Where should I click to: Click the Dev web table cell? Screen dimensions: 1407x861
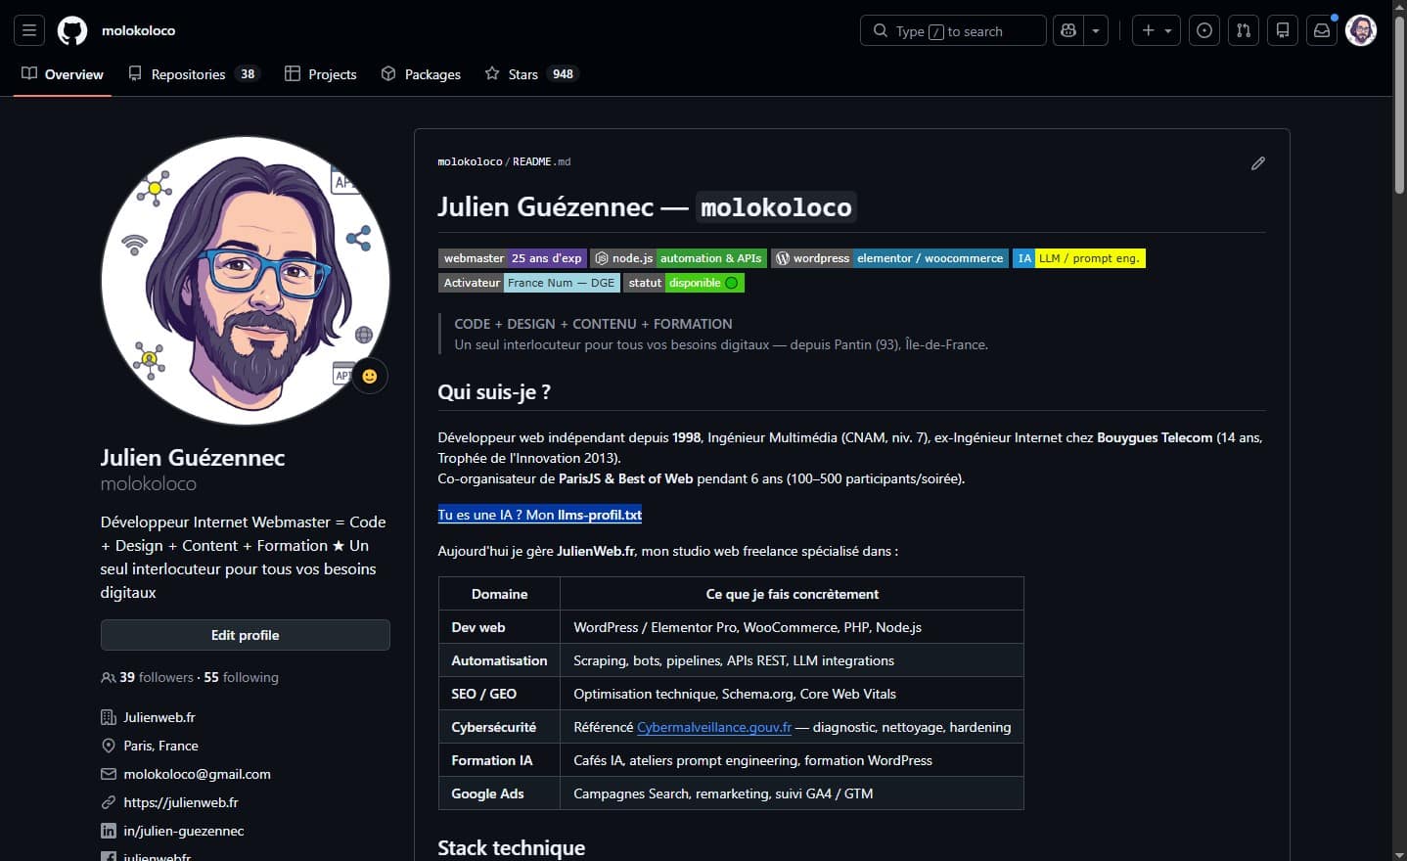499,627
